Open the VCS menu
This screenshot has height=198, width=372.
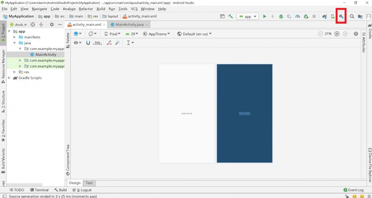(134, 9)
